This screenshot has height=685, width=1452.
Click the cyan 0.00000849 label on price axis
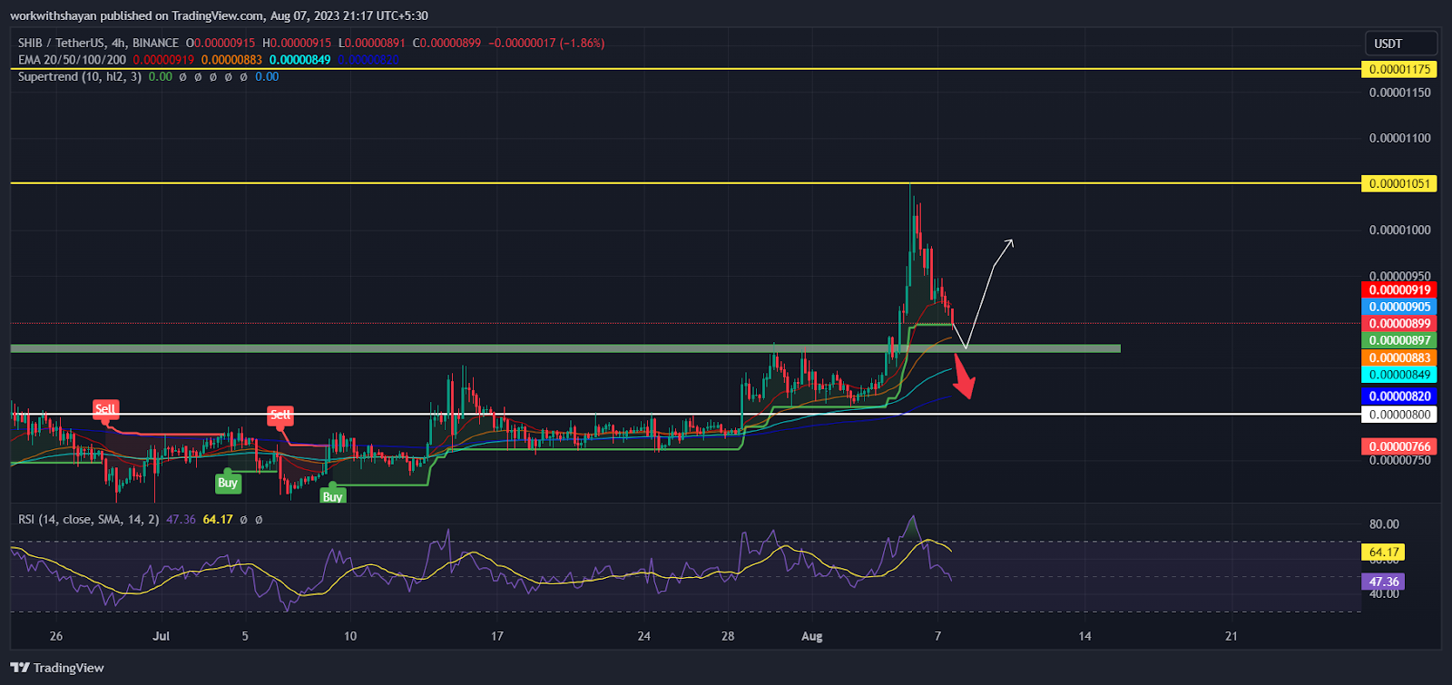point(1399,375)
